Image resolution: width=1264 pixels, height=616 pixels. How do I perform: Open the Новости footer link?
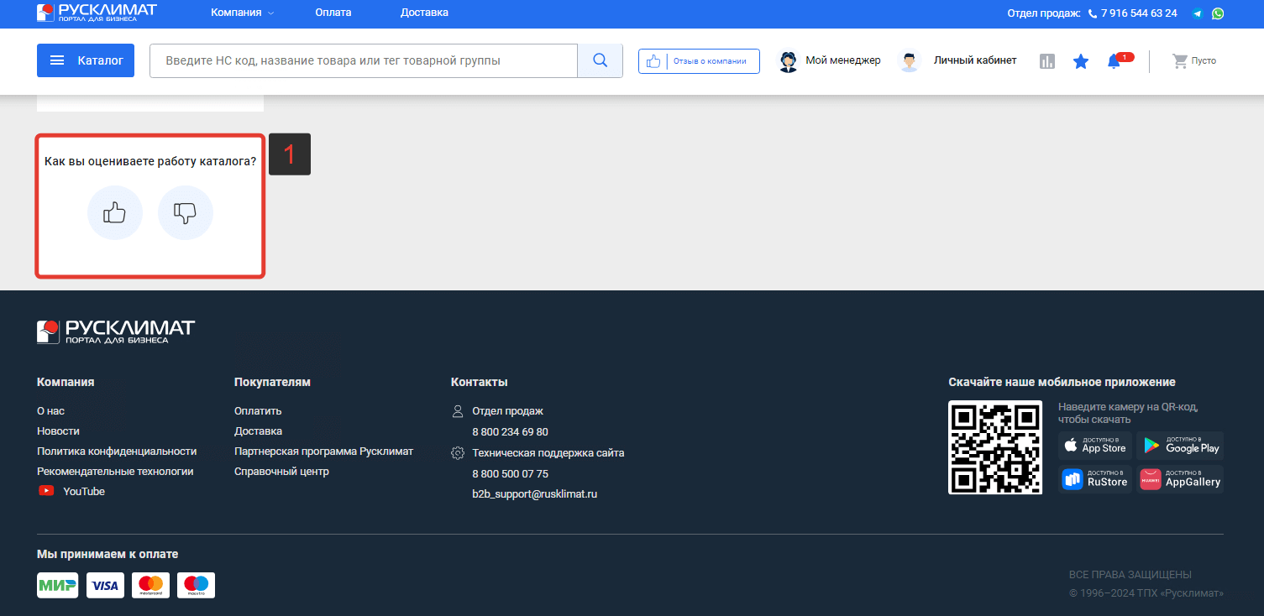click(58, 431)
